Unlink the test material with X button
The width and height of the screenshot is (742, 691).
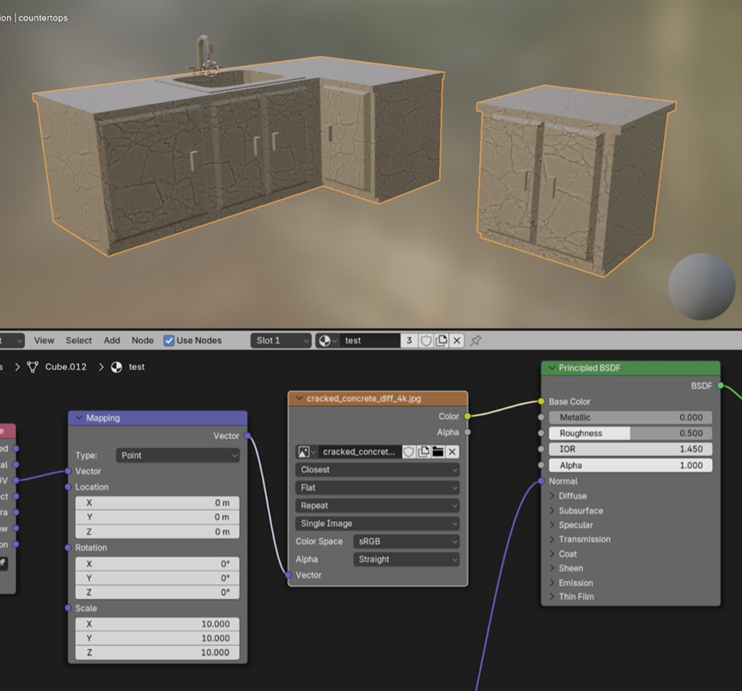(457, 341)
